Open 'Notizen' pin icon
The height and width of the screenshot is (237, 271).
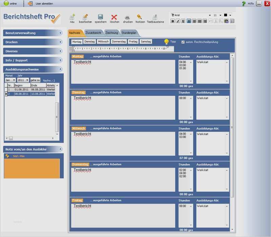[x=140, y=17]
